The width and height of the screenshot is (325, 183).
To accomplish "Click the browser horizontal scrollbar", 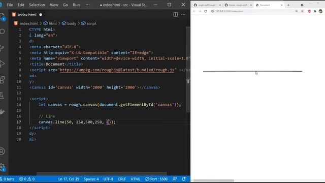I will pyautogui.click(x=213, y=180).
